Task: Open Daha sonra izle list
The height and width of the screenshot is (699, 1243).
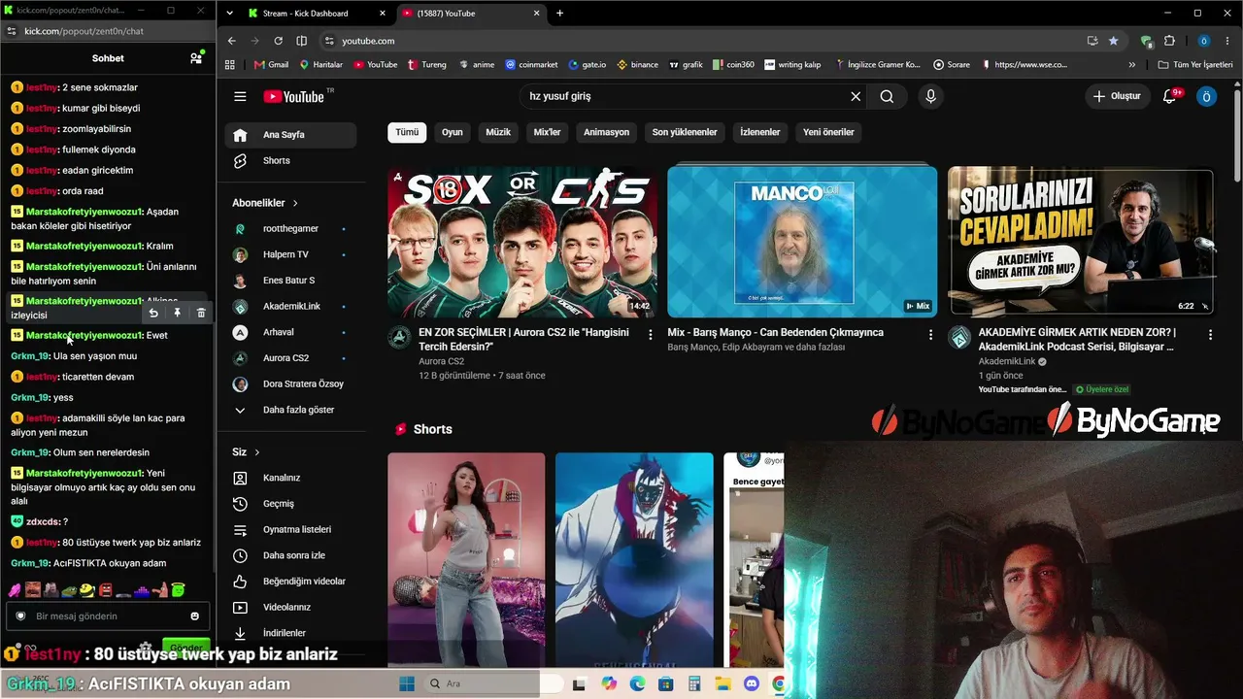Action: 290,555
